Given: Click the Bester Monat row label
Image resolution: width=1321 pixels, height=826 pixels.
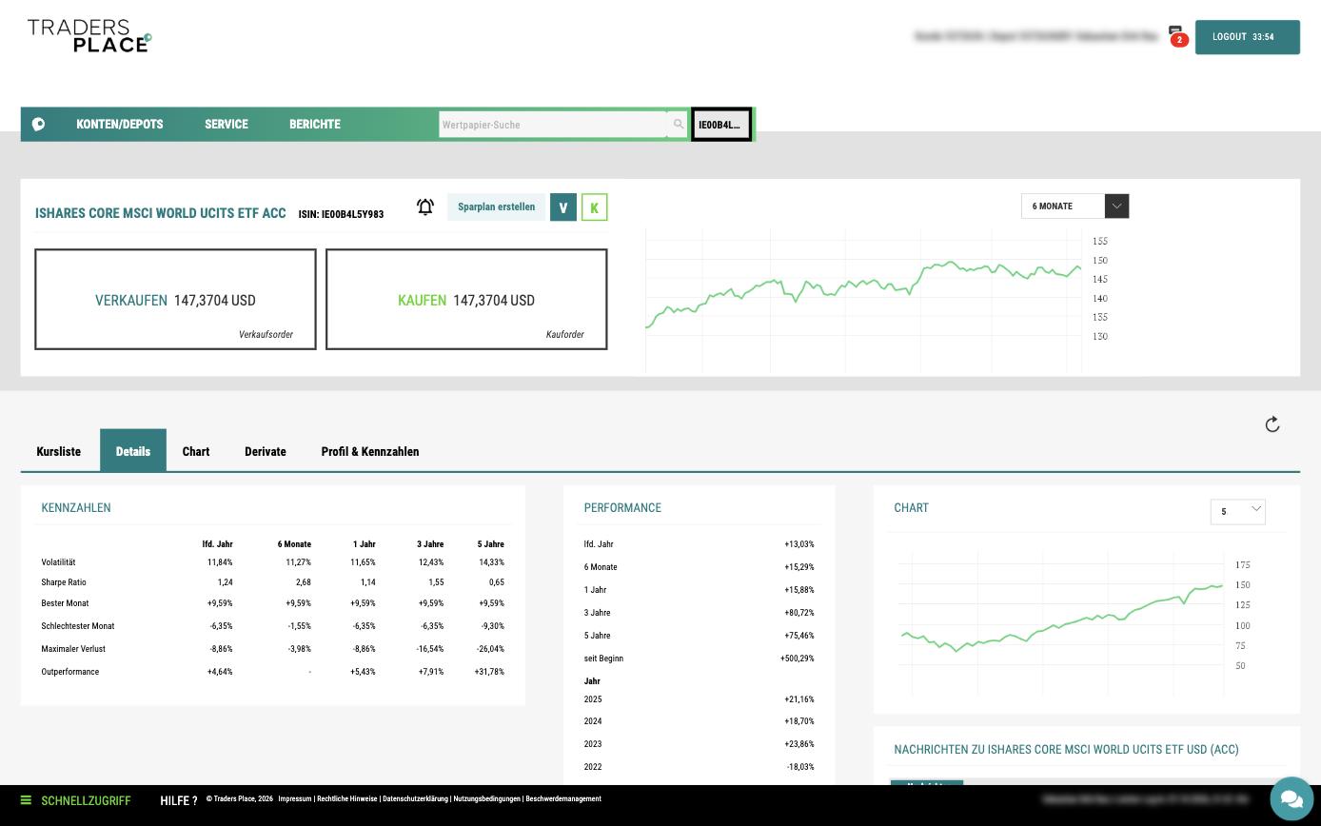Looking at the screenshot, I should [65, 603].
